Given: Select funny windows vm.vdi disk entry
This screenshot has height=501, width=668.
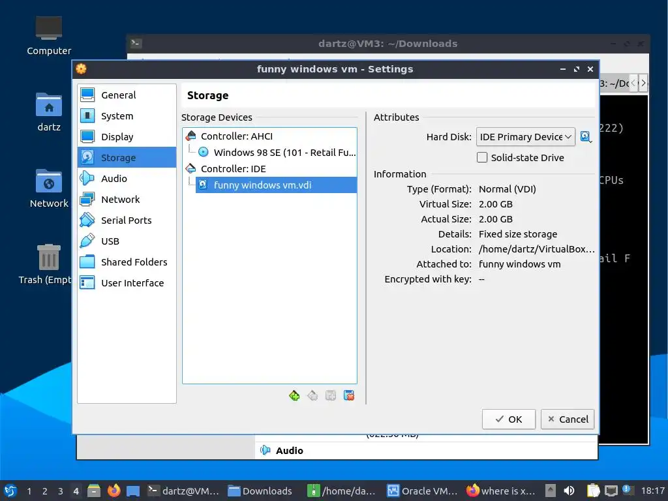Looking at the screenshot, I should pyautogui.click(x=276, y=185).
